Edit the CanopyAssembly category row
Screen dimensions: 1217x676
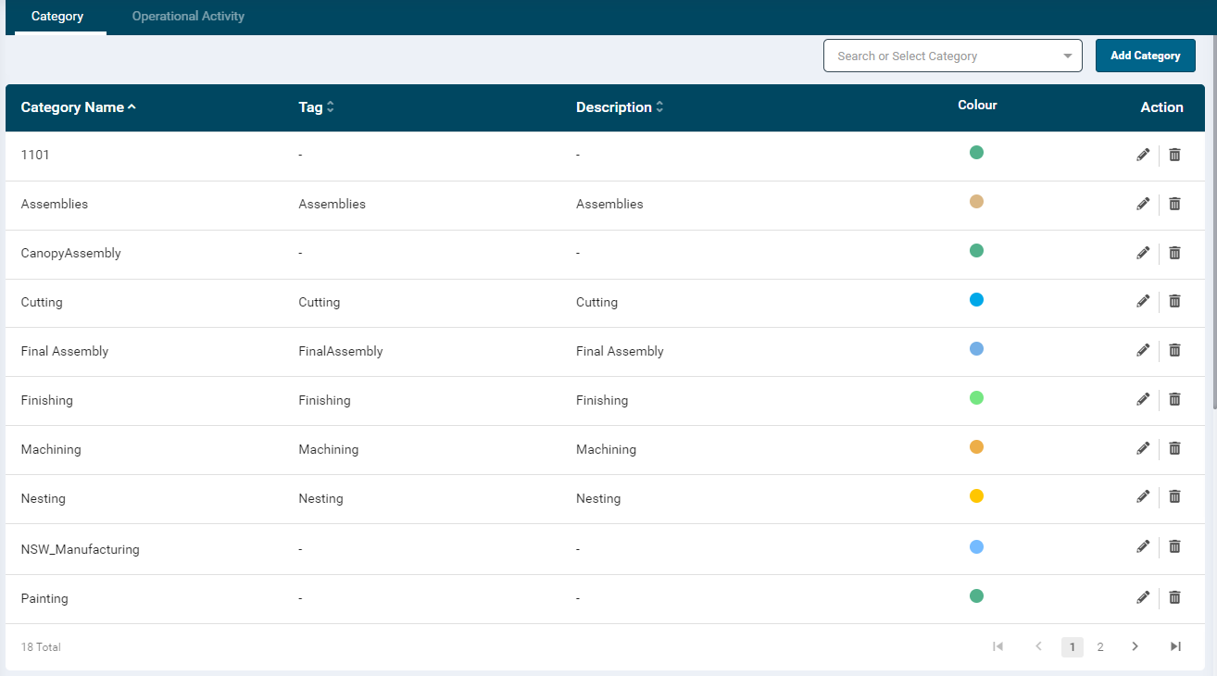[x=1143, y=253]
